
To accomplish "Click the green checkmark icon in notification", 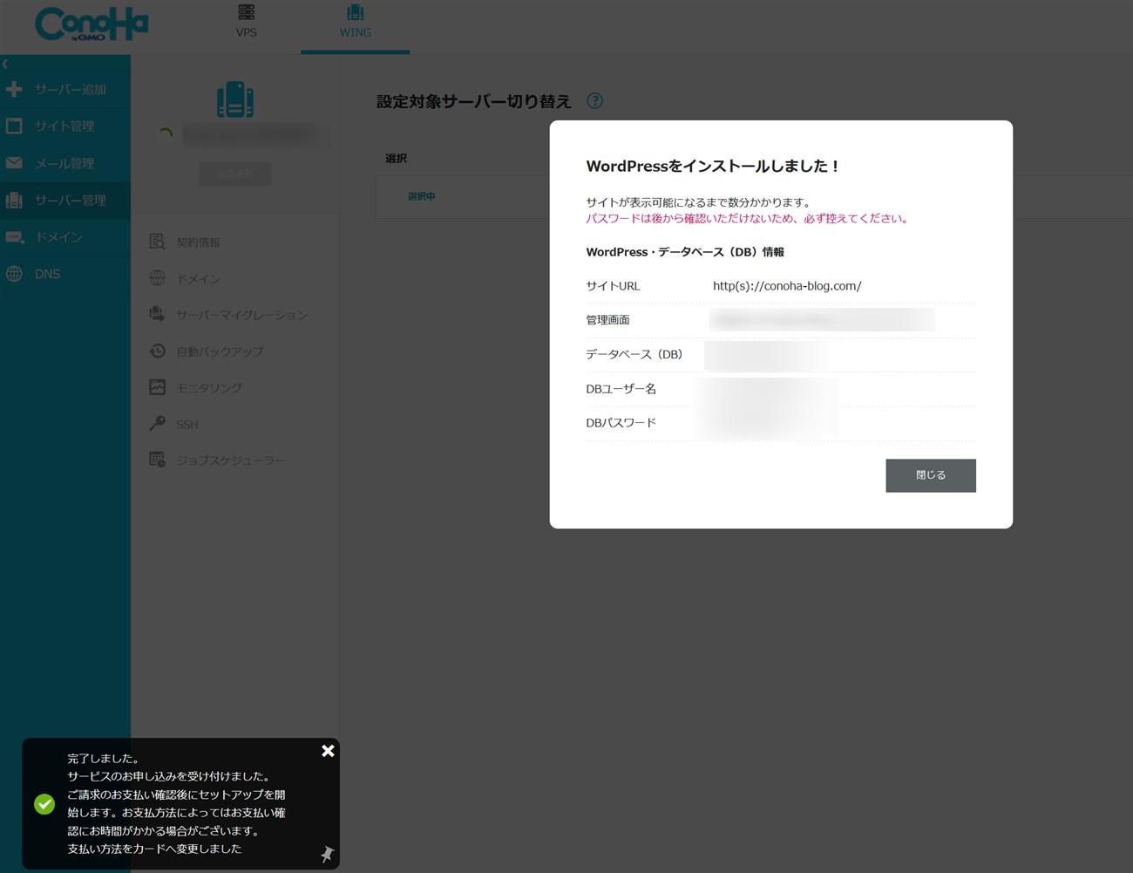I will 44,804.
